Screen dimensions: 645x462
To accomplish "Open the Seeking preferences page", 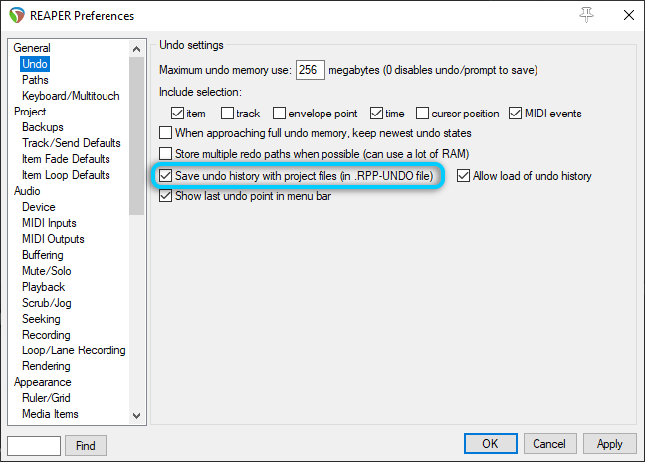I will (x=41, y=319).
